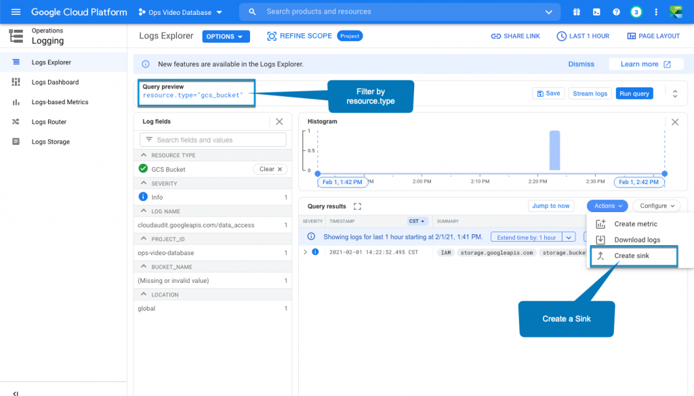This screenshot has width=694, height=396.
Task: Select Create metric from Actions menu
Action: click(635, 224)
